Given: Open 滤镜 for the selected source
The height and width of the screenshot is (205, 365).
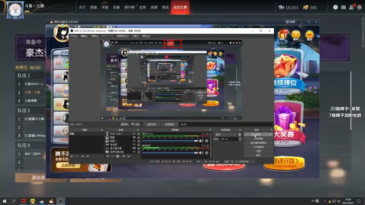Looking at the screenshot, I should click(x=136, y=124).
